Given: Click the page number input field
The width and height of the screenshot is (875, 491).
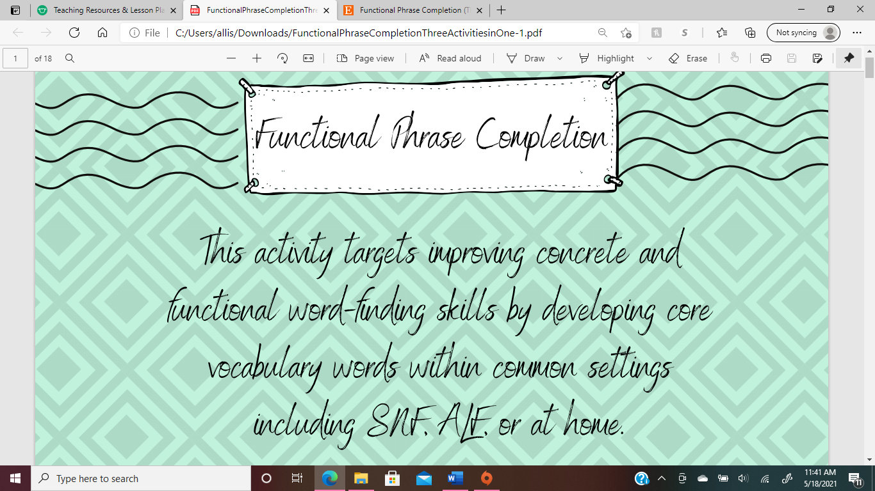Looking at the screenshot, I should 14,58.
